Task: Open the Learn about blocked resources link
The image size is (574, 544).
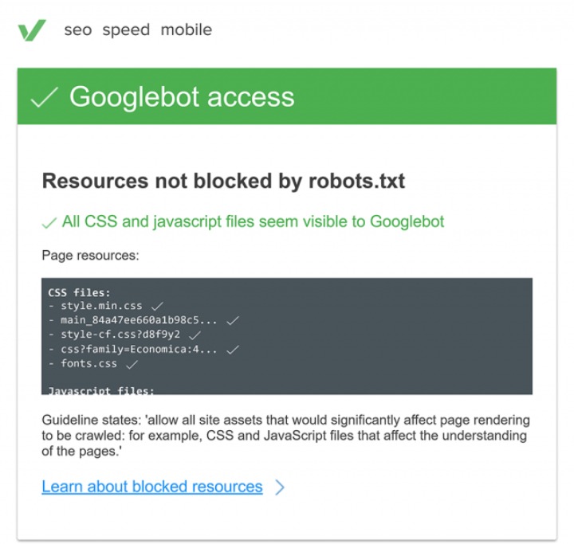Action: 152,487
